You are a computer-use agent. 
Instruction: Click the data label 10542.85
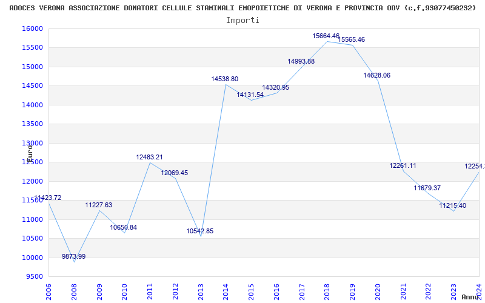tap(200, 231)
